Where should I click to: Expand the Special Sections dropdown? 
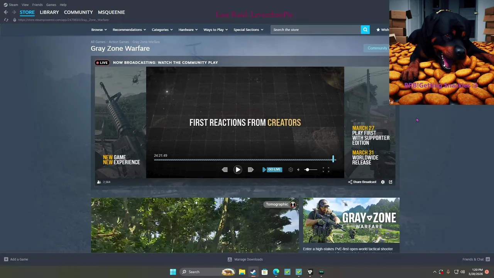tap(248, 30)
